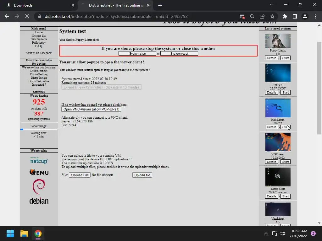Image resolution: width=322 pixels, height=241 pixels.
Task: Start Linux Mint 20.3 Cinnamon
Action: coord(286,196)
